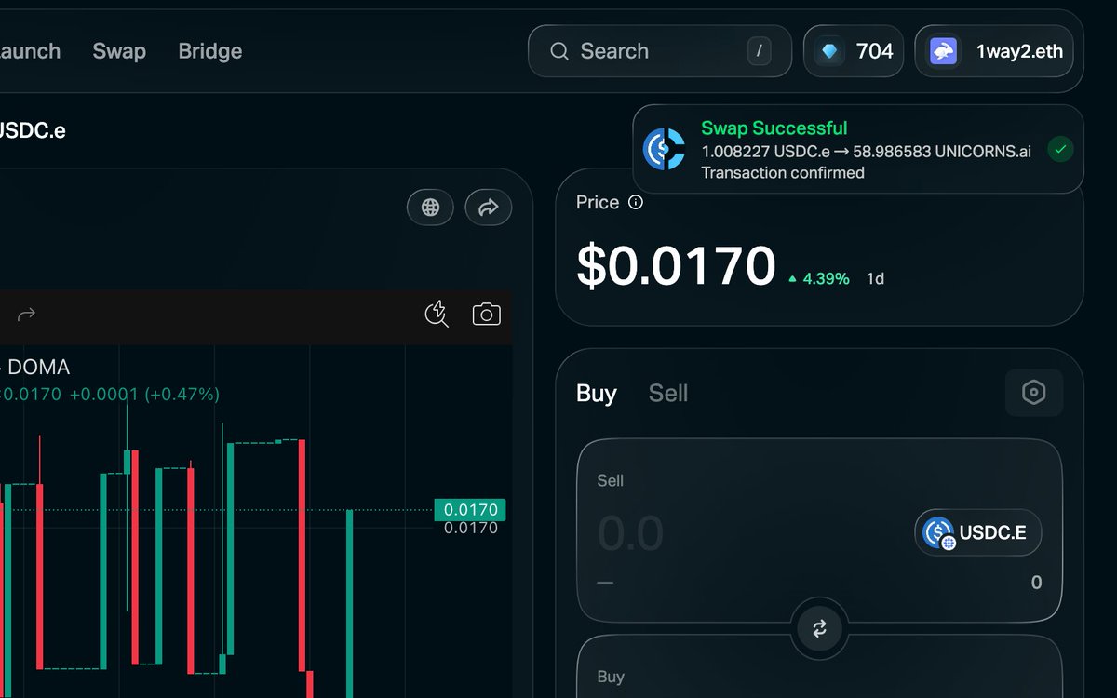
Task: Click the magnifier icon in Search box
Action: point(559,51)
